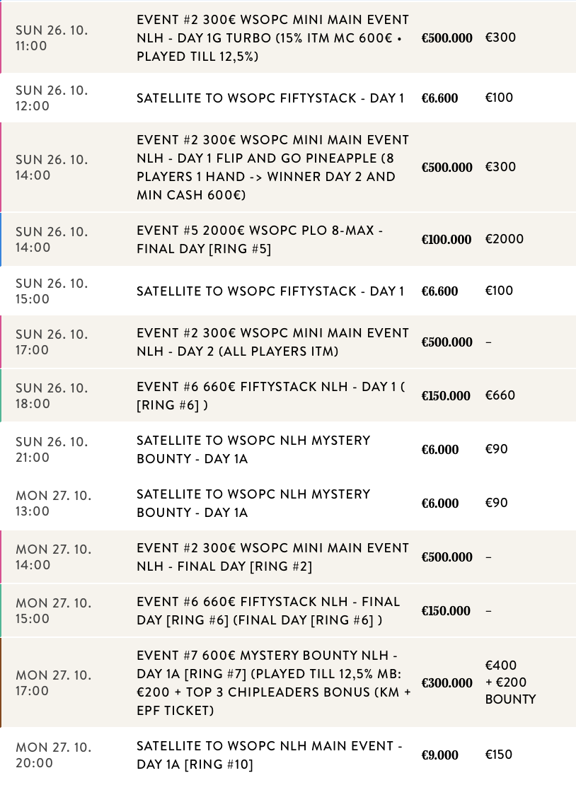This screenshot has width=576, height=785.
Task: Select Event #2 Final Day Ring #2
Action: coord(273,557)
